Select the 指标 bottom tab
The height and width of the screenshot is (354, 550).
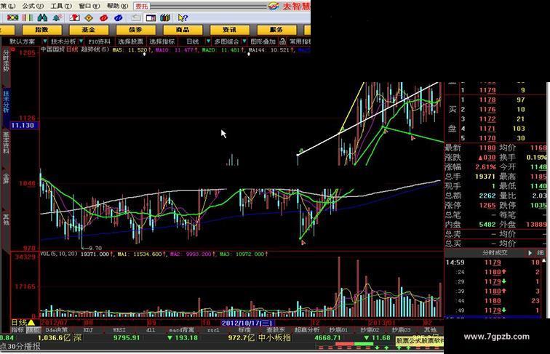tap(17, 330)
